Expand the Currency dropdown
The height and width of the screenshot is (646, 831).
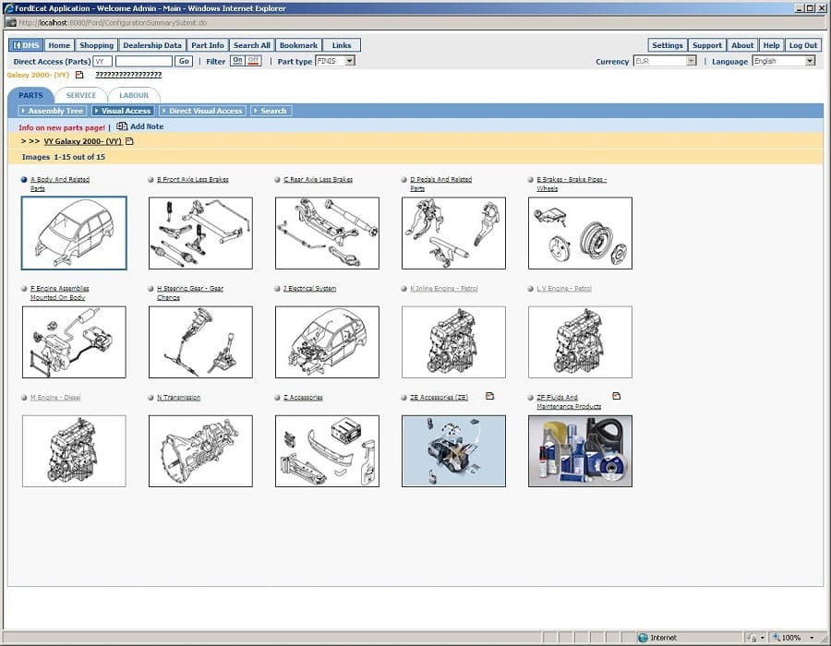click(665, 61)
